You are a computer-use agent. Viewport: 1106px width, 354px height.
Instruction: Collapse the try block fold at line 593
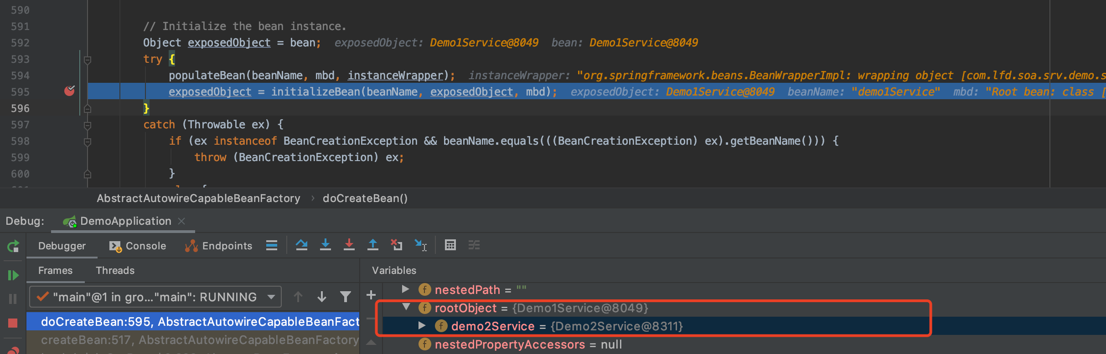point(88,60)
